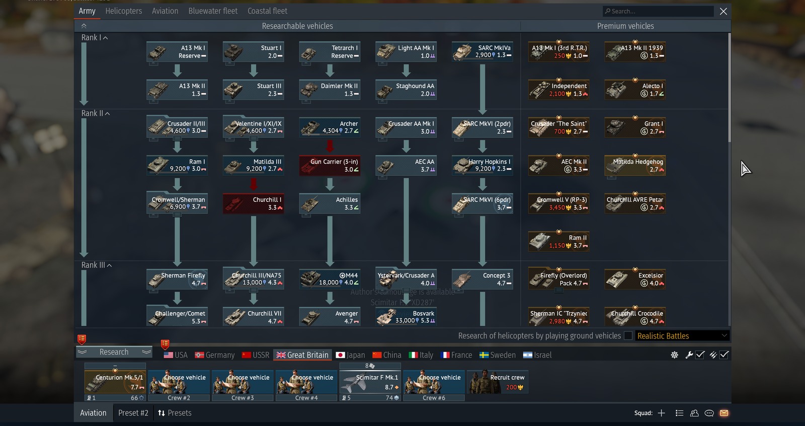Viewport: 805px width, 426px height.
Task: Enable research helicopters by ground vehicles checkbox
Action: 628,336
